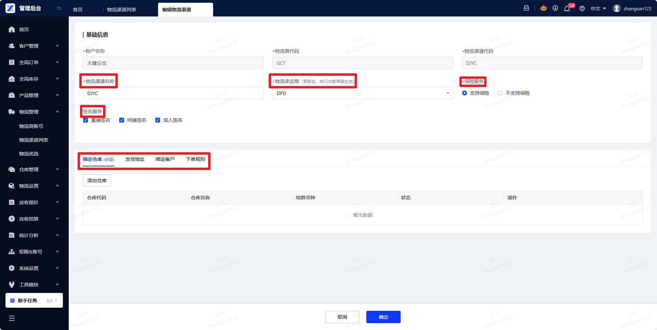The image size is (657, 330).
Task: Click the 取消 button
Action: 342,317
